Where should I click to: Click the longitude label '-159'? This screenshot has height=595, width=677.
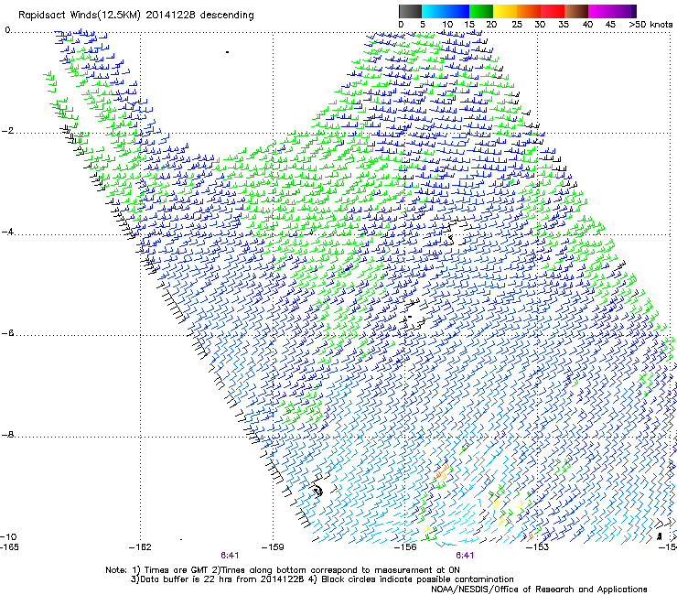click(273, 547)
